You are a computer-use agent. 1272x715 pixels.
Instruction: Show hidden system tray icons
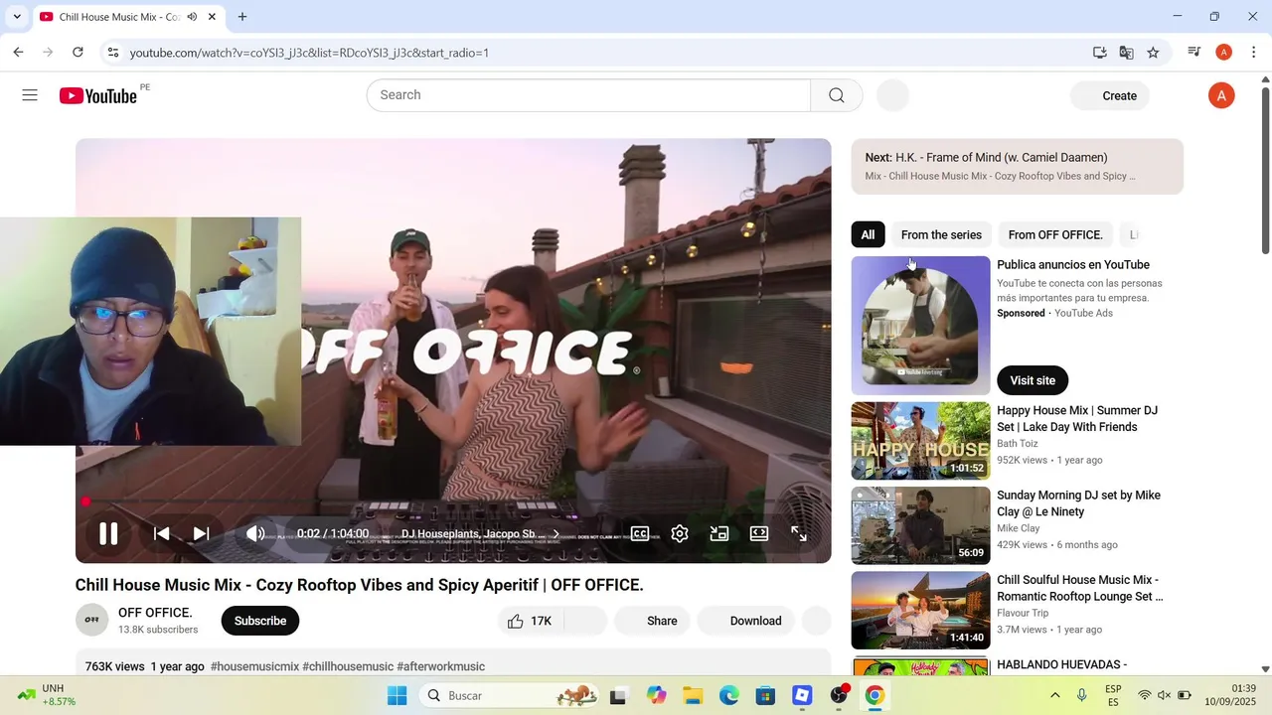(1055, 695)
